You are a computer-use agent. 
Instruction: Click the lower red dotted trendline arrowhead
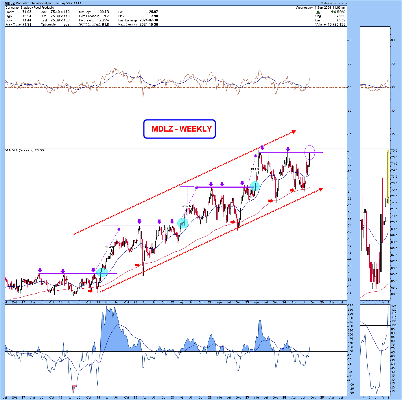coord(320,189)
